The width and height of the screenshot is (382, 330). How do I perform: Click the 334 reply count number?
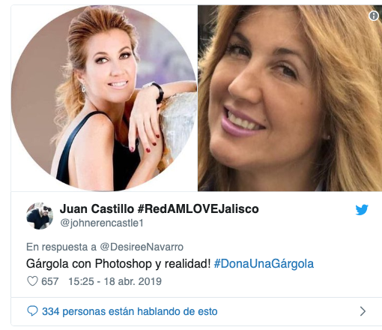[x=51, y=311]
